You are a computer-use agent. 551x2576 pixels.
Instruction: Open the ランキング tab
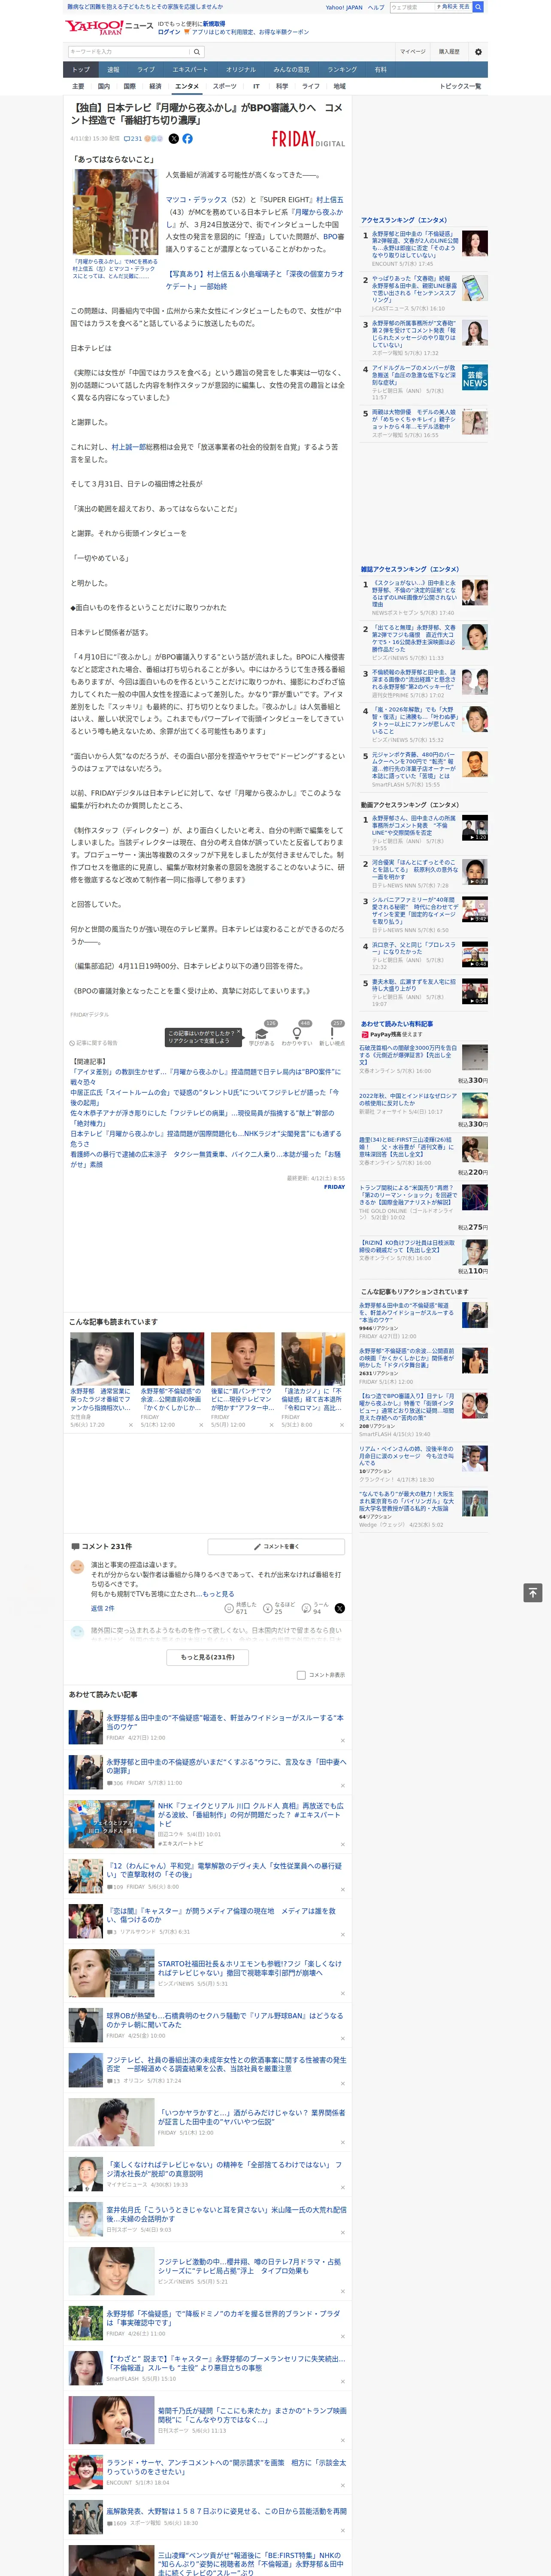[x=342, y=70]
